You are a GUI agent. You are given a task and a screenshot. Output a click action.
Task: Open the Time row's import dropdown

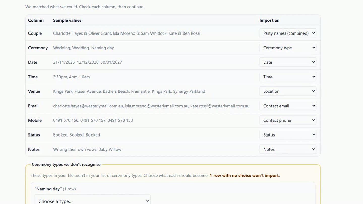288,77
